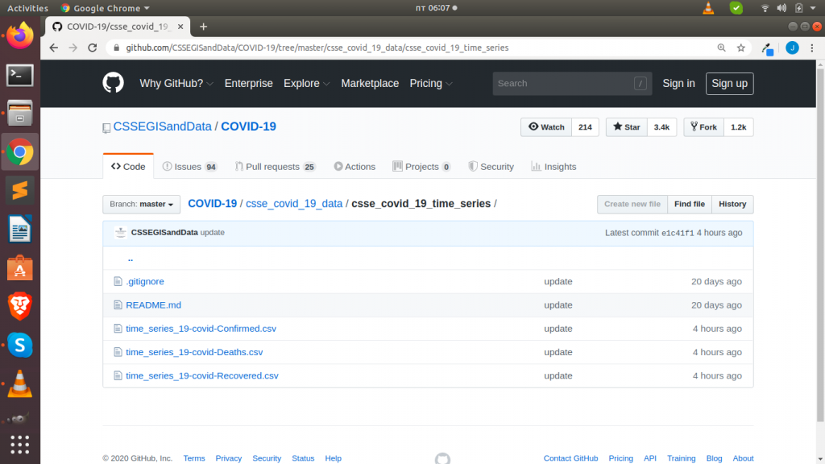Switch to the Issues tab
Viewport: 825px width, 464px height.
click(189, 166)
